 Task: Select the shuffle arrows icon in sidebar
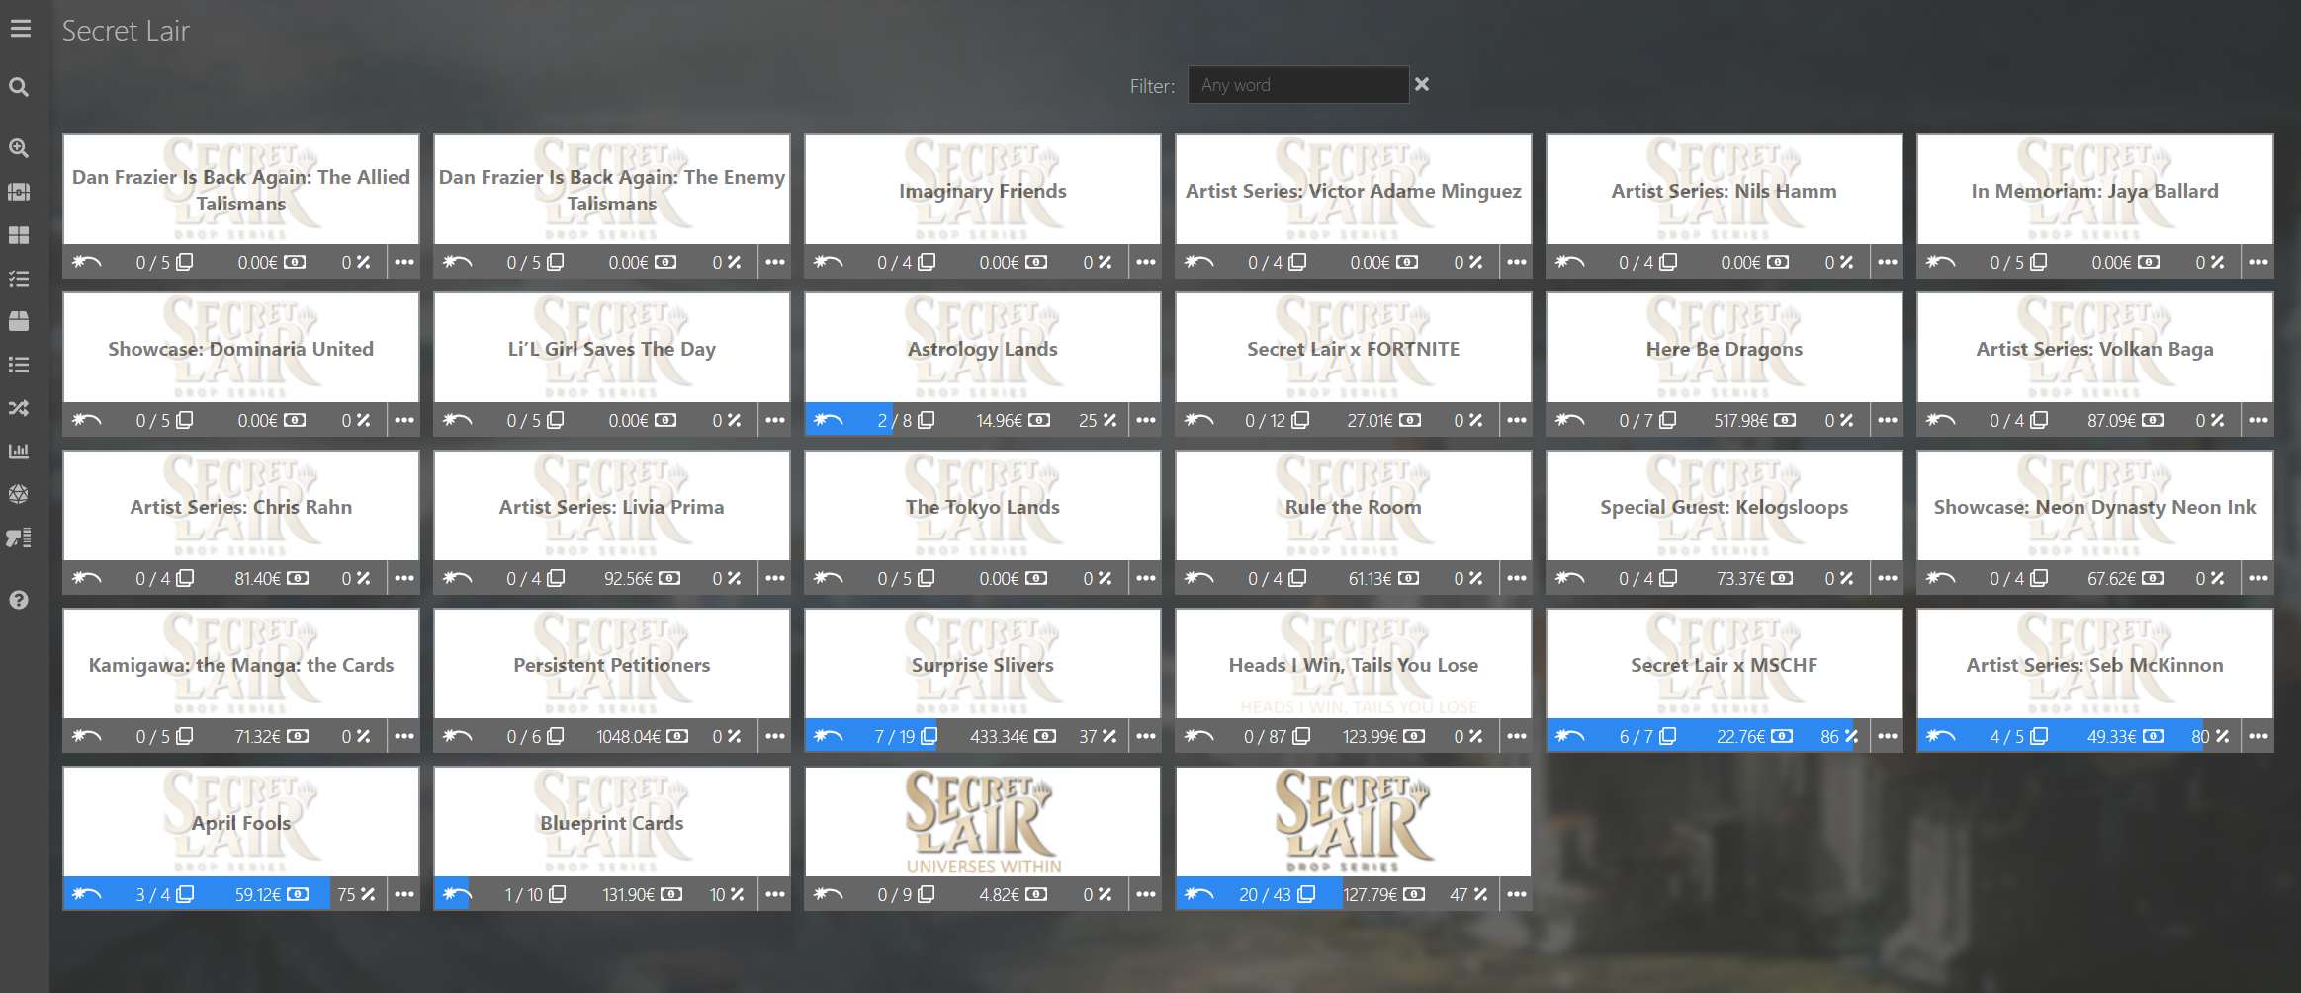pyautogui.click(x=19, y=408)
